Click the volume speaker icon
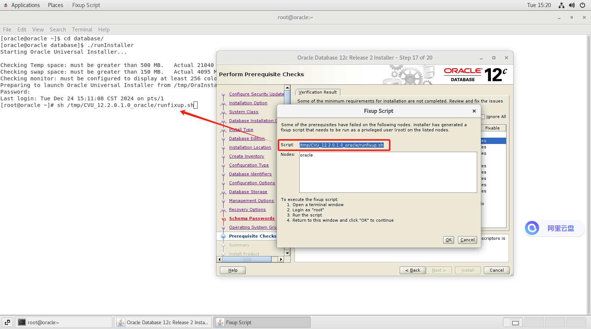 click(572, 5)
